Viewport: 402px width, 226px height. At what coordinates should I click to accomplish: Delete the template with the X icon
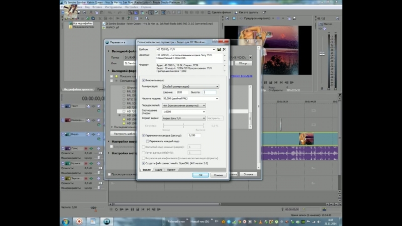(x=225, y=49)
